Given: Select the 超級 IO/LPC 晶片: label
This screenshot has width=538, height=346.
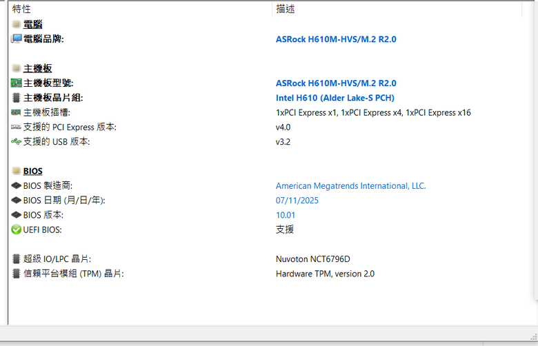Looking at the screenshot, I should point(57,259).
